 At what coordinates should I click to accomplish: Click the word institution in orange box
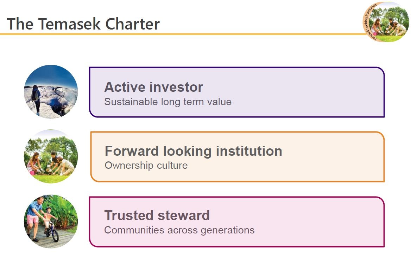tap(249, 151)
